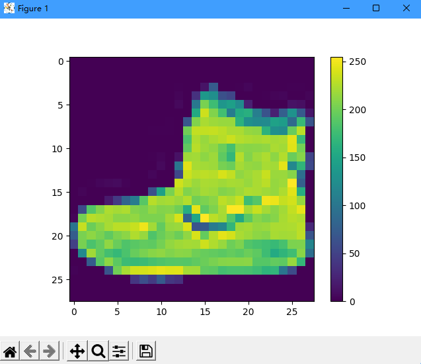Maximize the Figure 1 window
The width and height of the screenshot is (421, 364).
(x=376, y=9)
